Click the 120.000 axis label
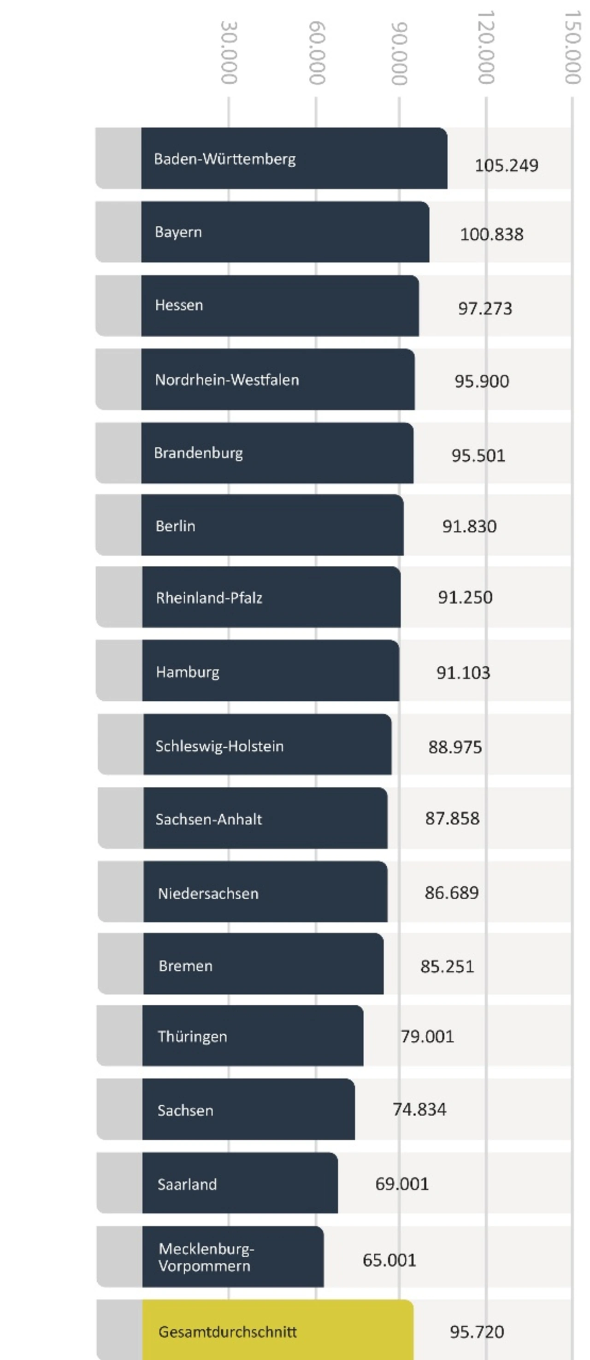Image resolution: width=590 pixels, height=1360 pixels. point(485,47)
